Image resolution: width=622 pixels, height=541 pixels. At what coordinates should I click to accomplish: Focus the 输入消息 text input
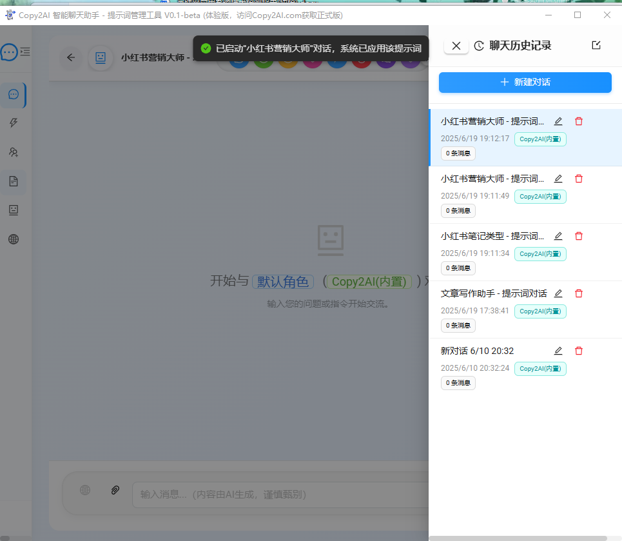(x=280, y=495)
